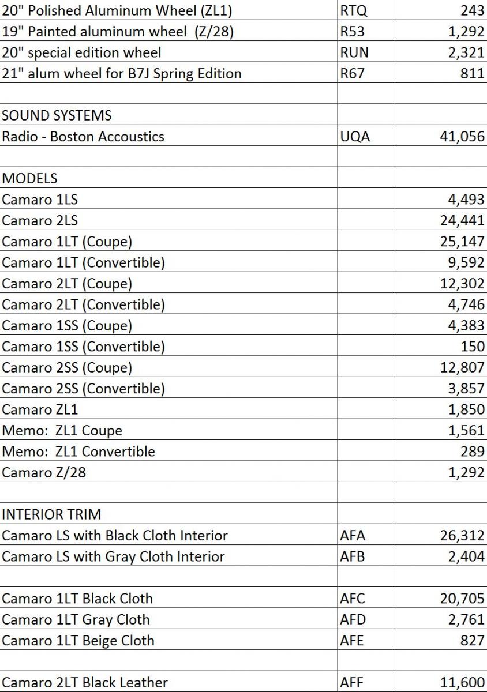
Task: Select the 24,441 value for Camaro 2LS
Action: (462, 220)
